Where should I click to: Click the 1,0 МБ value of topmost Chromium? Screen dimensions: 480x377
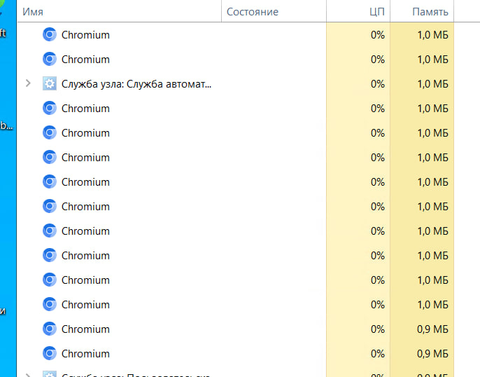click(x=432, y=35)
